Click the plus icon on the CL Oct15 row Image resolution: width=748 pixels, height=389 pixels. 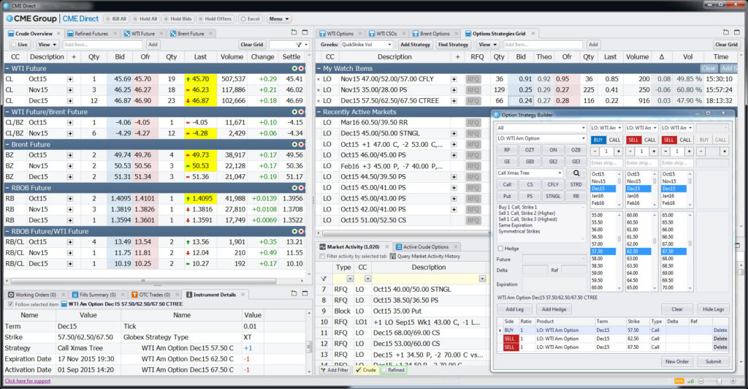[x=70, y=78]
